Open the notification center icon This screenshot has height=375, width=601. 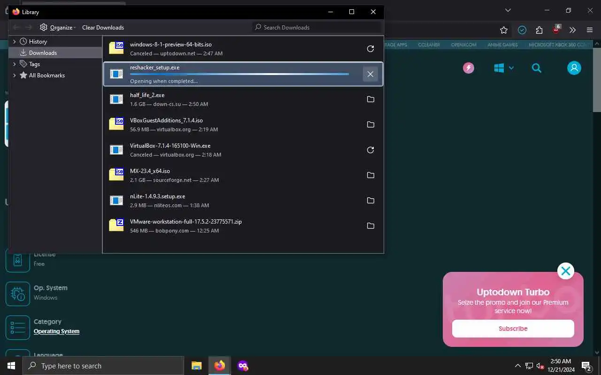pyautogui.click(x=586, y=366)
